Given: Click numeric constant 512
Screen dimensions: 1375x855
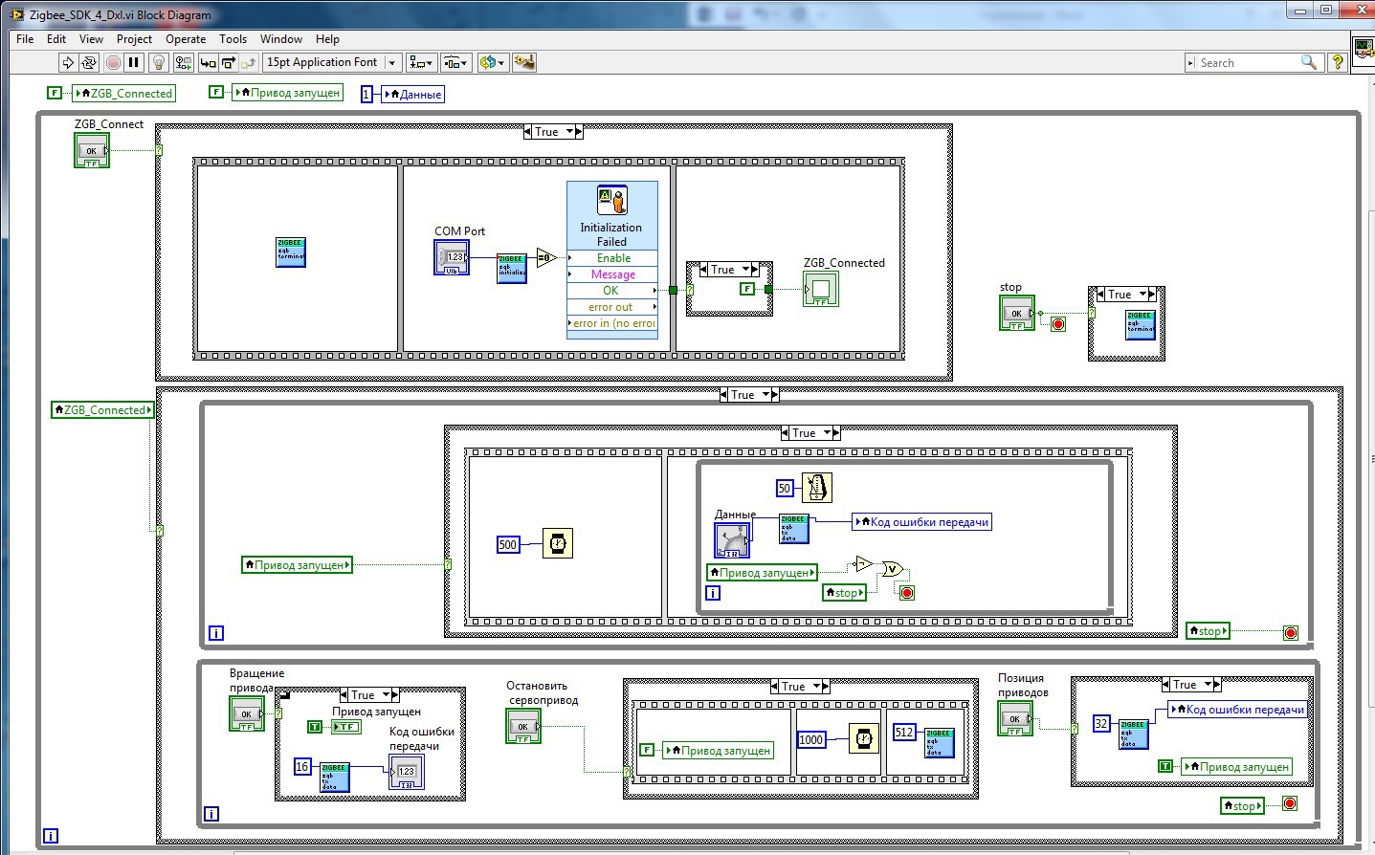Looking at the screenshot, I should pyautogui.click(x=904, y=732).
